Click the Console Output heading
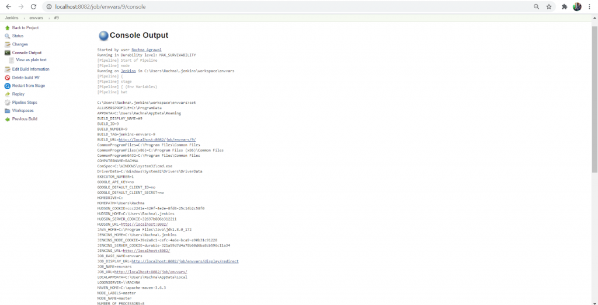Screen dimensions: 598x305 139,36
